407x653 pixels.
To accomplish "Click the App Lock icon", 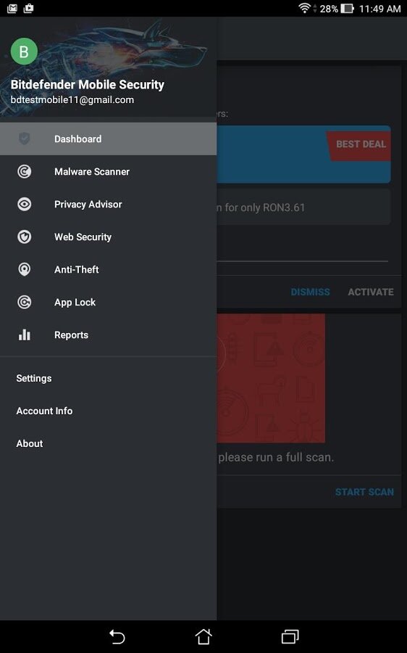I will tap(24, 302).
